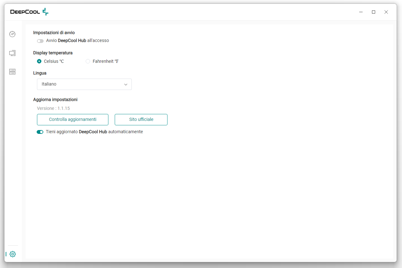Click Controlla aggiornamenti button
The height and width of the screenshot is (268, 402).
pyautogui.click(x=73, y=120)
